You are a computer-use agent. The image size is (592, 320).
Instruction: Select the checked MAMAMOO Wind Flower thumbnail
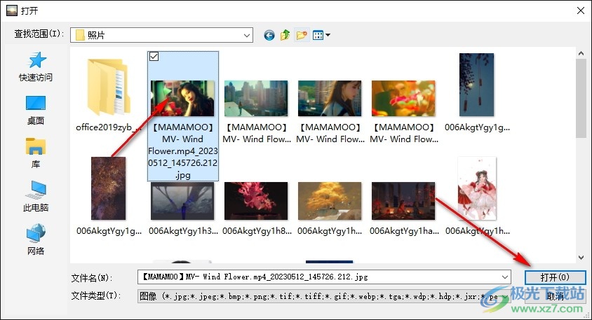pyautogui.click(x=182, y=98)
